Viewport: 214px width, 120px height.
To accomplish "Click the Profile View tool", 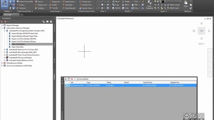I will coord(86,1).
